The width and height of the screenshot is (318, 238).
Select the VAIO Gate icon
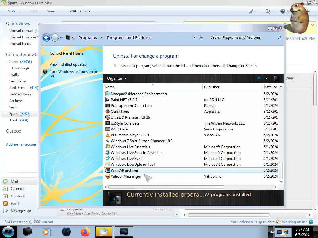(107, 129)
